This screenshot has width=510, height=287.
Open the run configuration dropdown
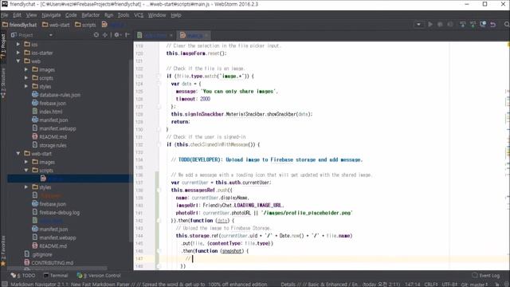[x=418, y=25]
